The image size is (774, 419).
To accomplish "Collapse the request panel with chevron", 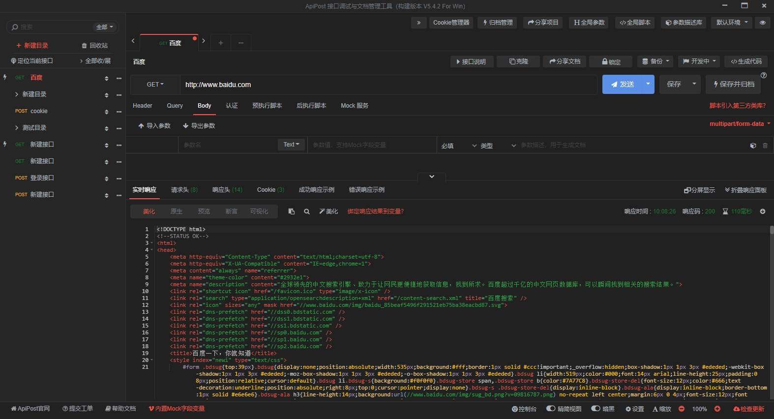I will click(432, 177).
